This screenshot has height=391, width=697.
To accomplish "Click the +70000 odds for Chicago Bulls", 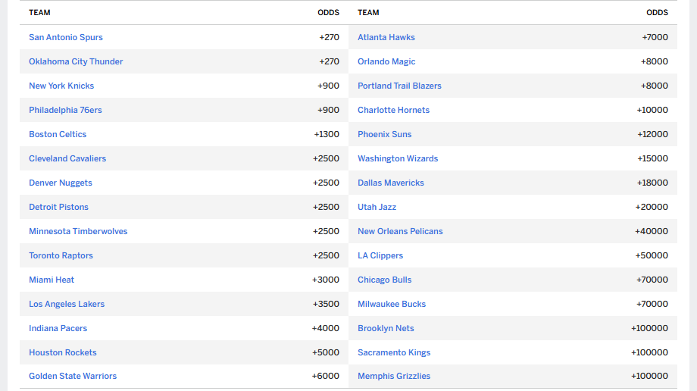I will pyautogui.click(x=652, y=280).
